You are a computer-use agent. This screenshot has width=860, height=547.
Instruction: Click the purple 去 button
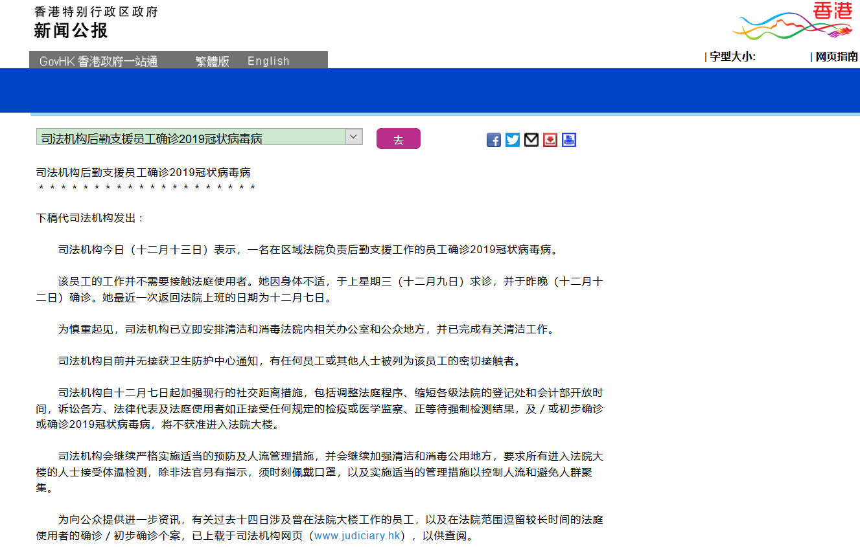click(399, 139)
